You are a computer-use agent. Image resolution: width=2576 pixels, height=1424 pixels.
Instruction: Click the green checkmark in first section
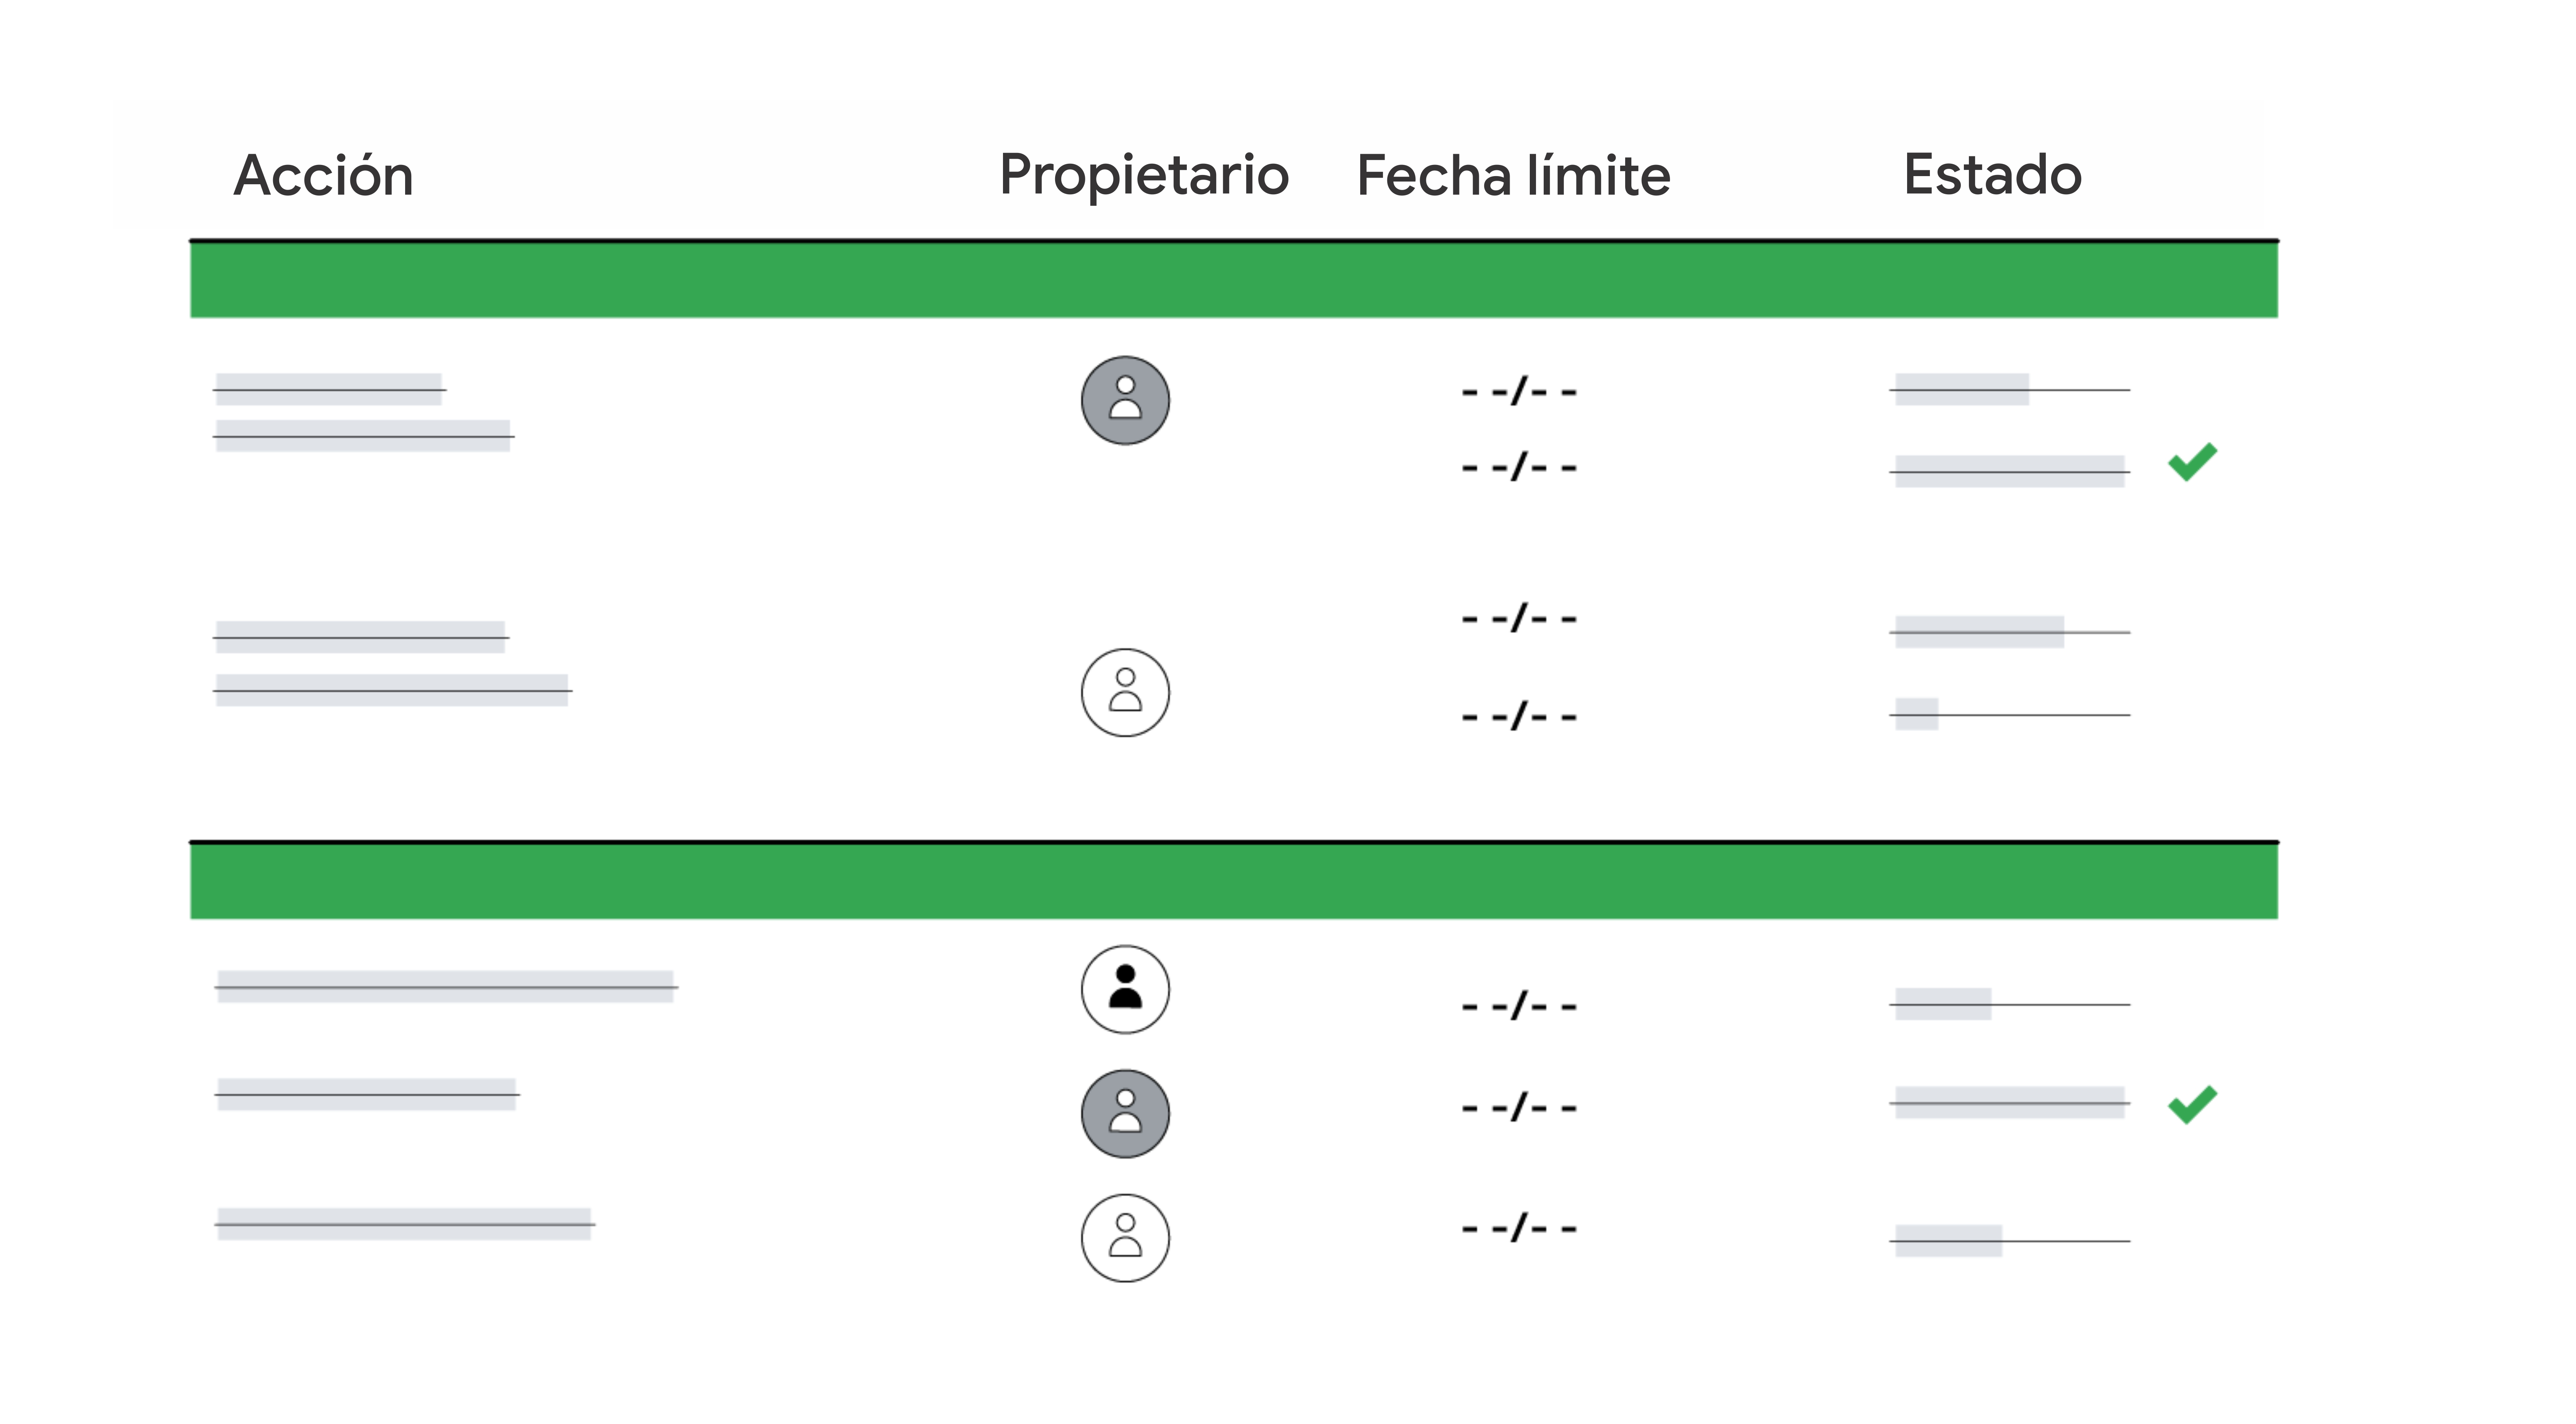[2192, 461]
